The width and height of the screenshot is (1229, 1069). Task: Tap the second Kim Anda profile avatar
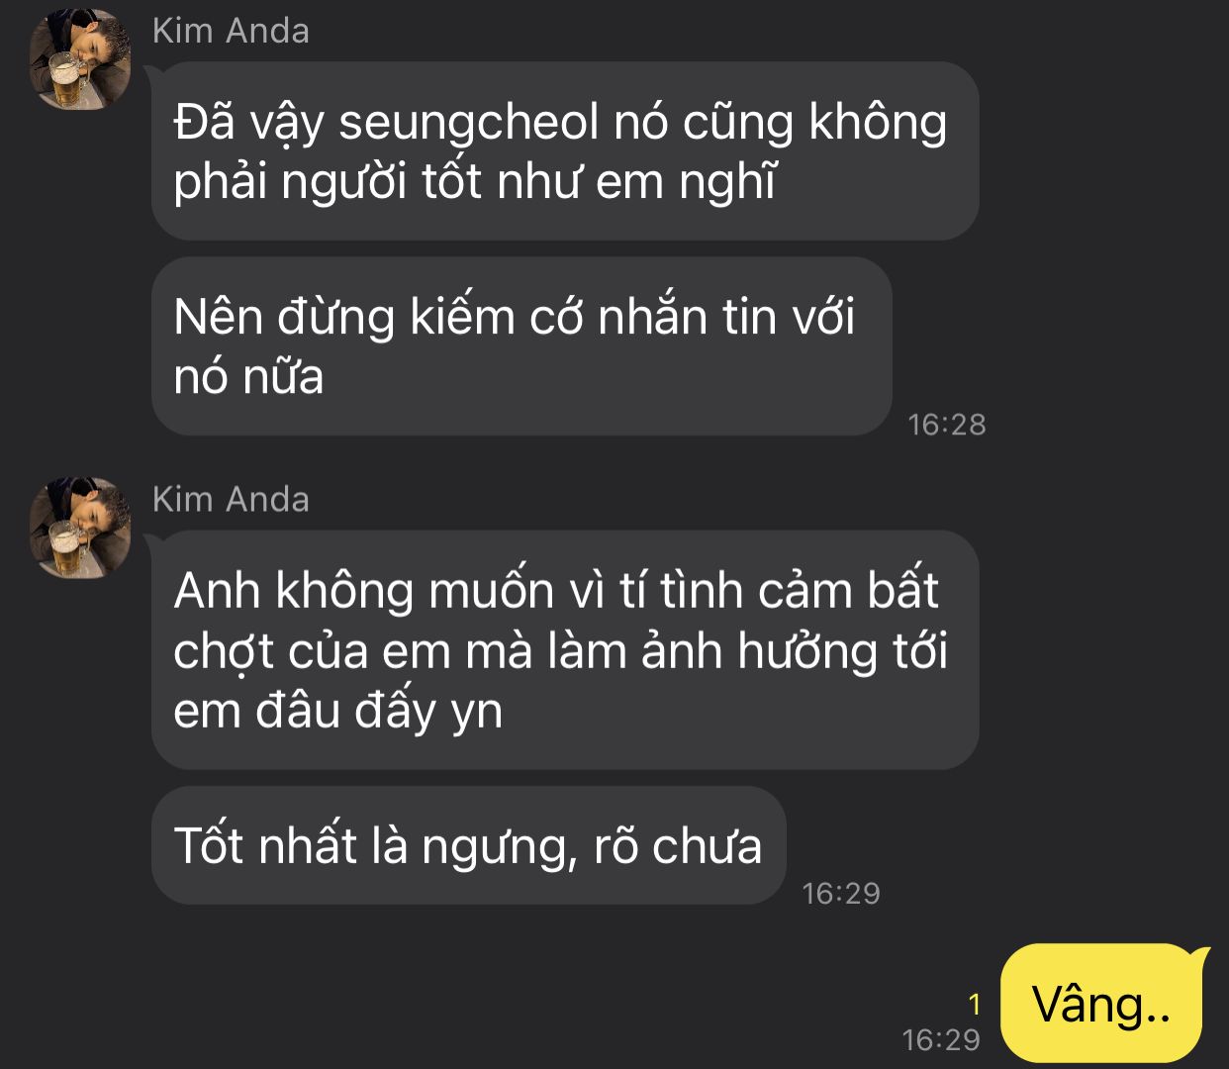[x=80, y=528]
